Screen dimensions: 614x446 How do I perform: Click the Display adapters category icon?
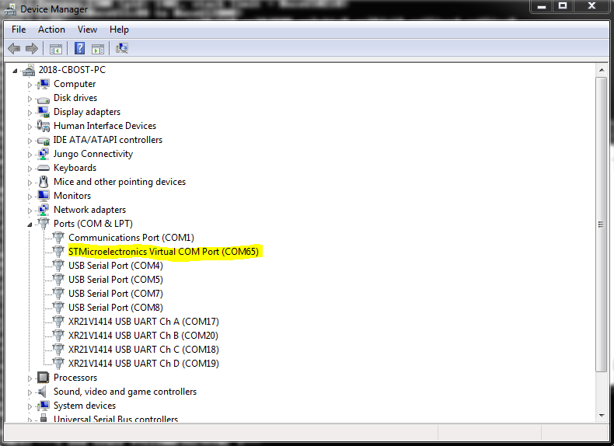(43, 112)
